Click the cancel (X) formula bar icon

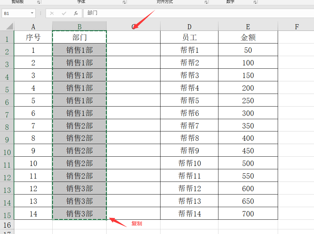coord(52,13)
